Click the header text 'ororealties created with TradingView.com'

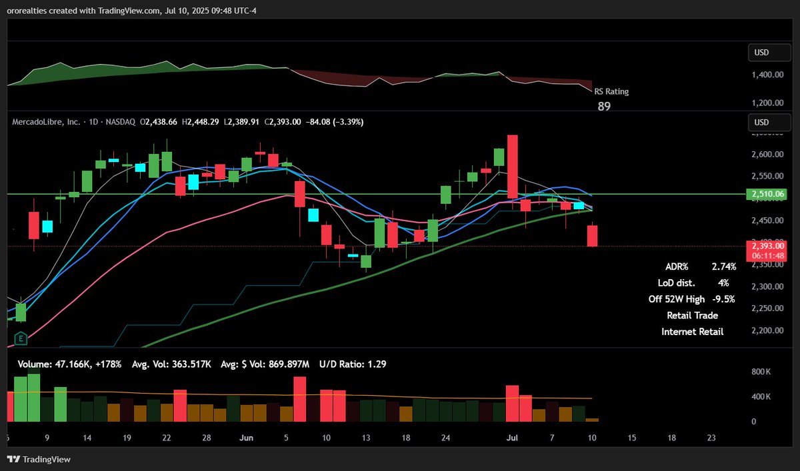(x=84, y=9)
